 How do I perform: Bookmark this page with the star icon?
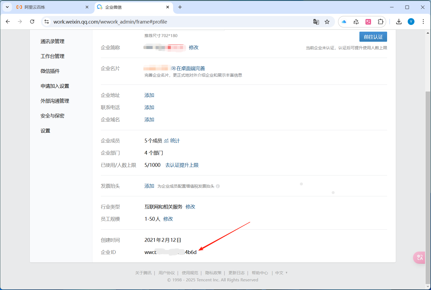(327, 22)
